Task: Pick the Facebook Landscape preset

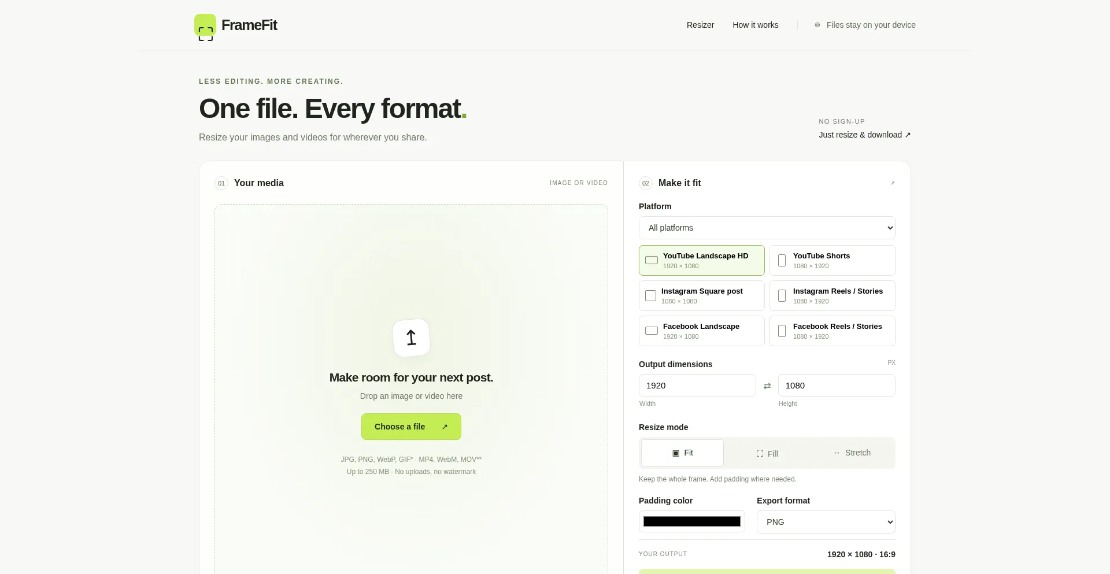Action: [702, 331]
